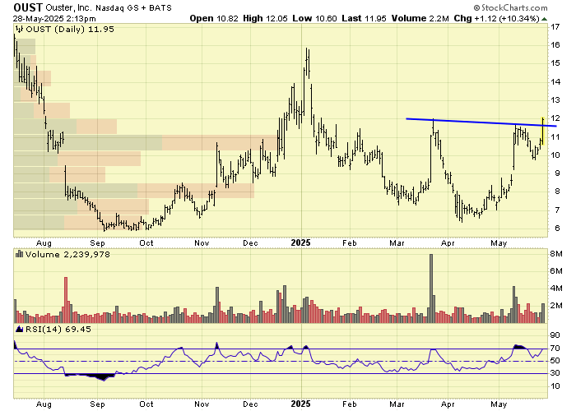Screen dimensions: 576x411
Task: Select the Last 11.95 value
Action: coord(364,18)
